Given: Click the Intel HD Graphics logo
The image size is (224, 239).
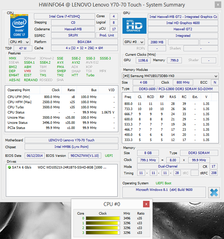Looking at the screenshot, I should tap(134, 25).
